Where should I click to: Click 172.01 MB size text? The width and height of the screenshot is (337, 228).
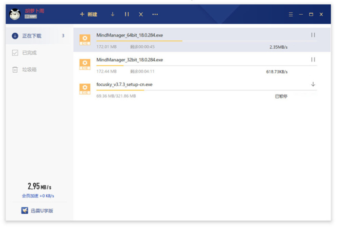[106, 47]
